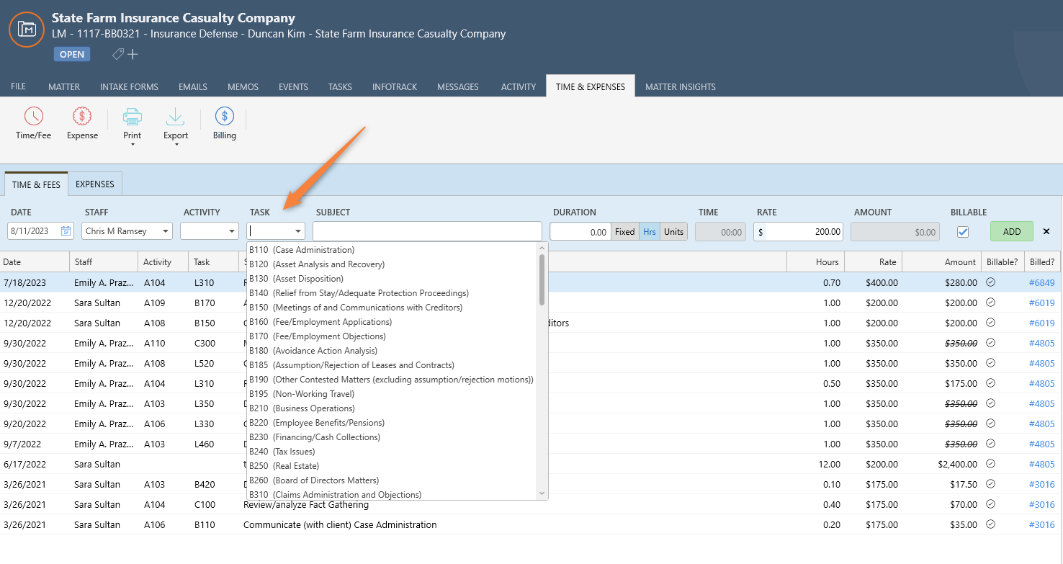
Task: Choose B180 Avoidance Action Analysis option
Action: point(393,351)
